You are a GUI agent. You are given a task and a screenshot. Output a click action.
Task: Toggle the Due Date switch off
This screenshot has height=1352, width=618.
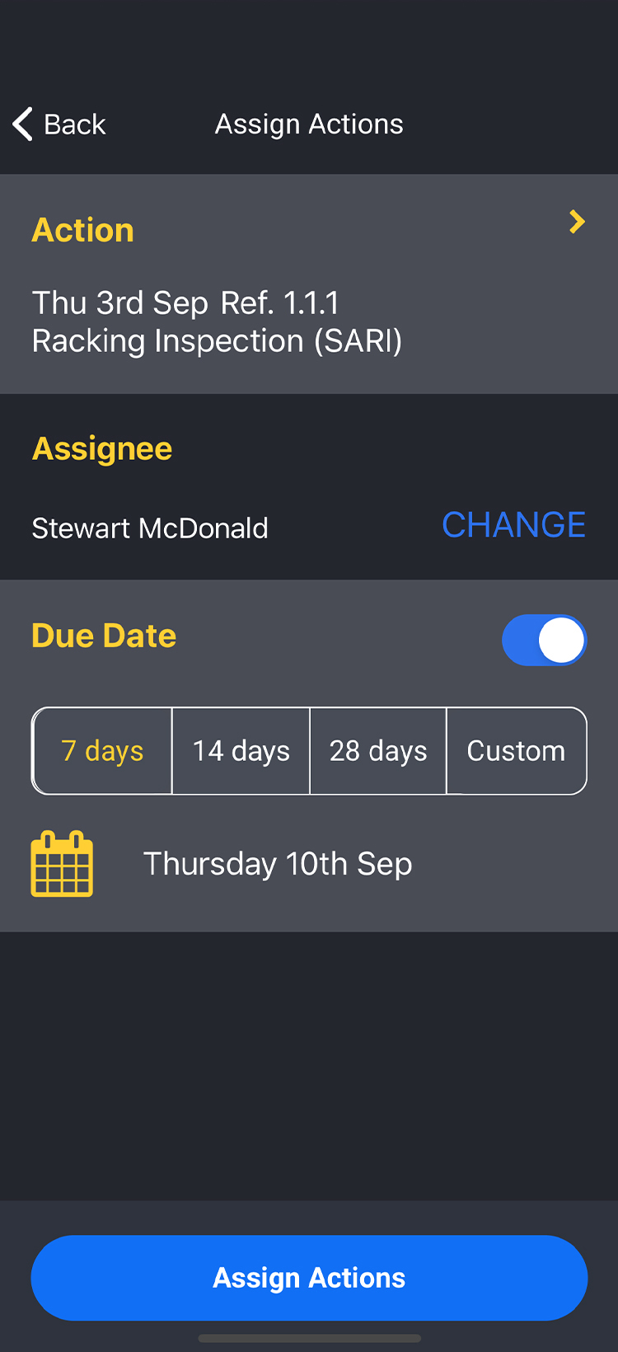coord(544,640)
